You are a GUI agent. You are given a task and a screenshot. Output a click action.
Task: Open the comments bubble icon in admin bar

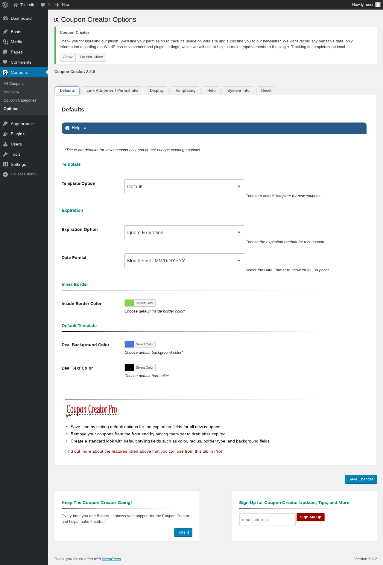[43, 5]
